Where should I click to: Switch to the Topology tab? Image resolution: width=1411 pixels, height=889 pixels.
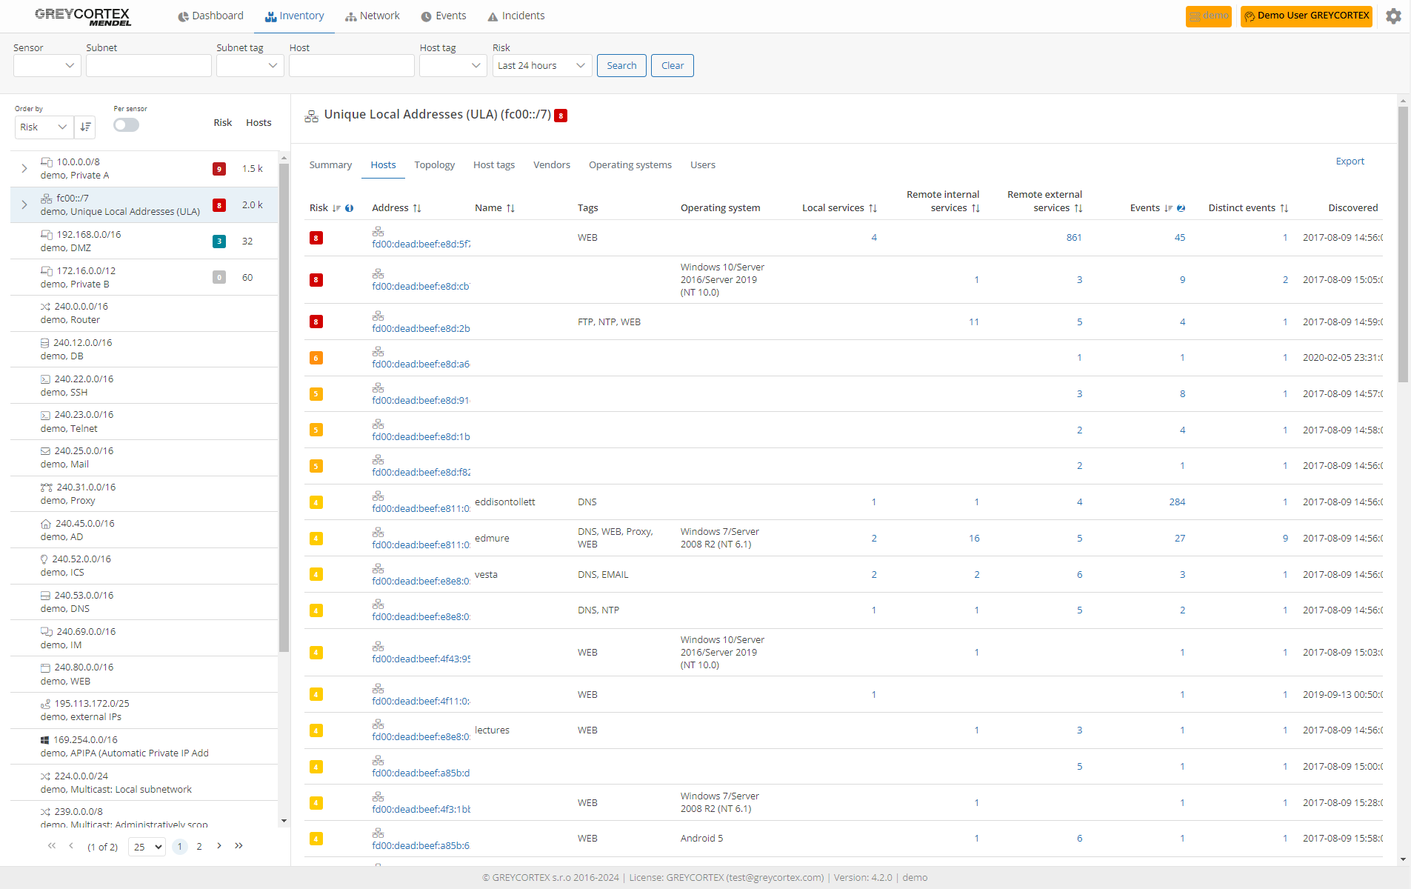coord(434,164)
